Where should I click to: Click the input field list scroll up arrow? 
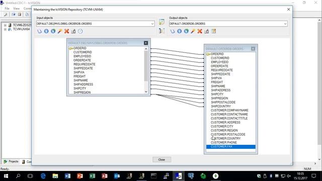(146, 49)
